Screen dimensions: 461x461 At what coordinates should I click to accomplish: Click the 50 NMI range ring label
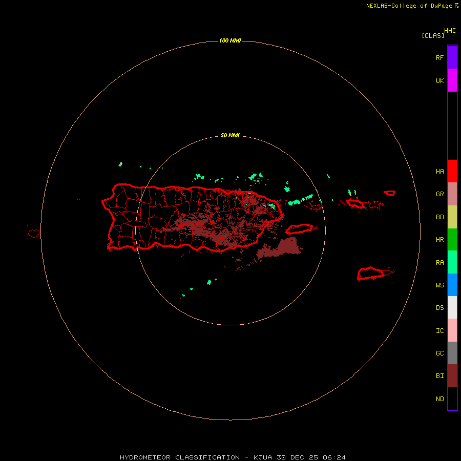(230, 136)
